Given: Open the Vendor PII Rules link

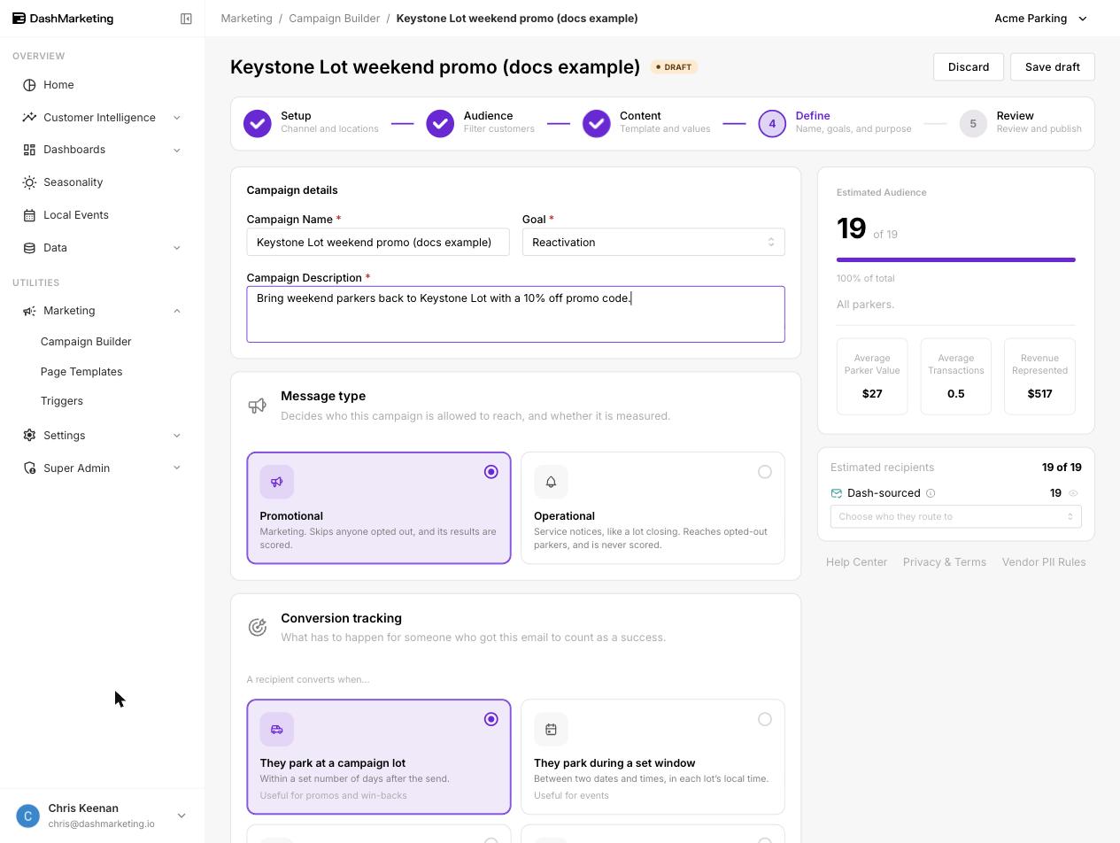Looking at the screenshot, I should (x=1044, y=562).
